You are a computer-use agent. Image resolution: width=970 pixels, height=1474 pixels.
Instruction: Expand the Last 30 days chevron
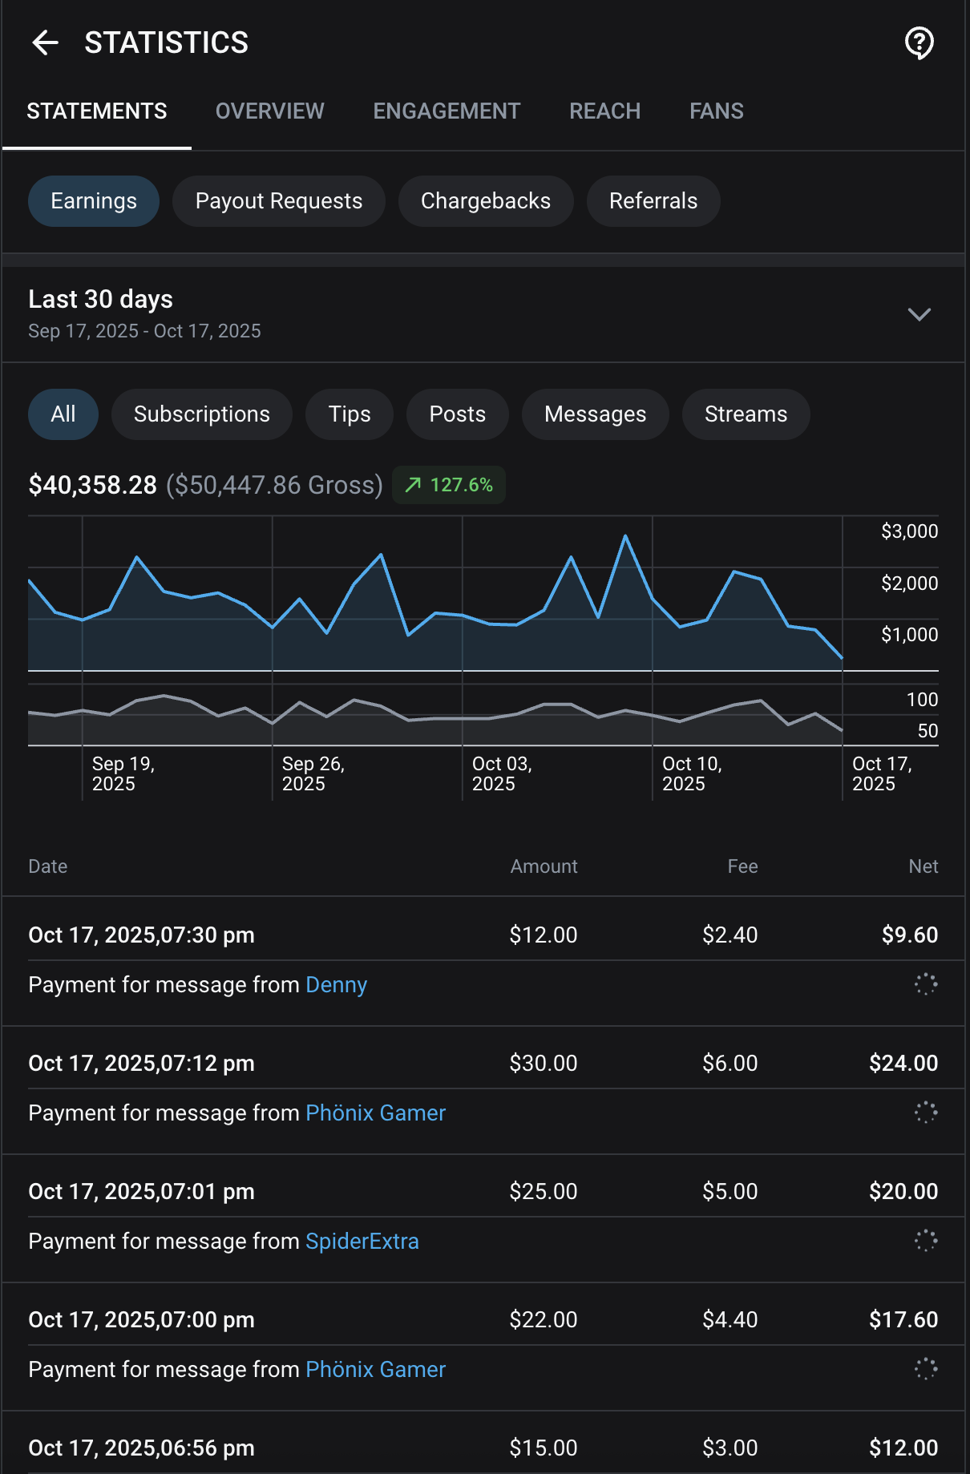click(919, 314)
